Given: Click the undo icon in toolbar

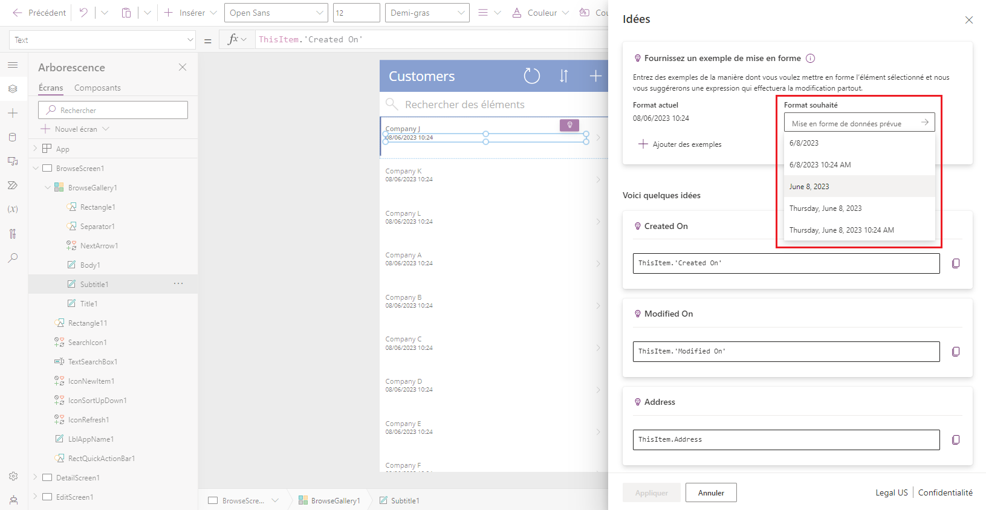Looking at the screenshot, I should (x=83, y=13).
